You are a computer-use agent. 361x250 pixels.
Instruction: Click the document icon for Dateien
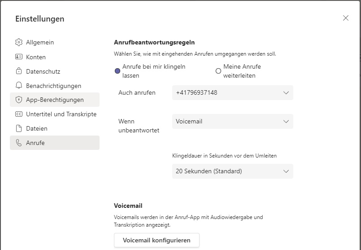(x=19, y=128)
